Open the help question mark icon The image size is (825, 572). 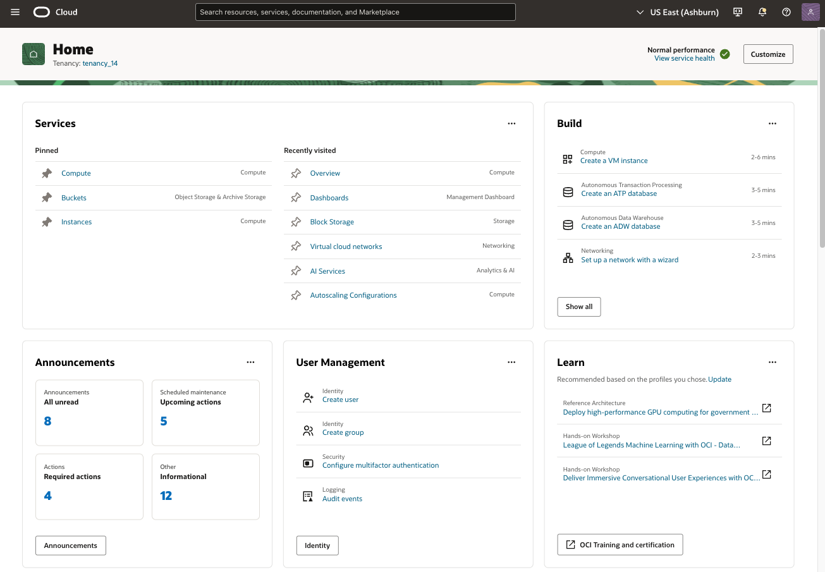(786, 12)
